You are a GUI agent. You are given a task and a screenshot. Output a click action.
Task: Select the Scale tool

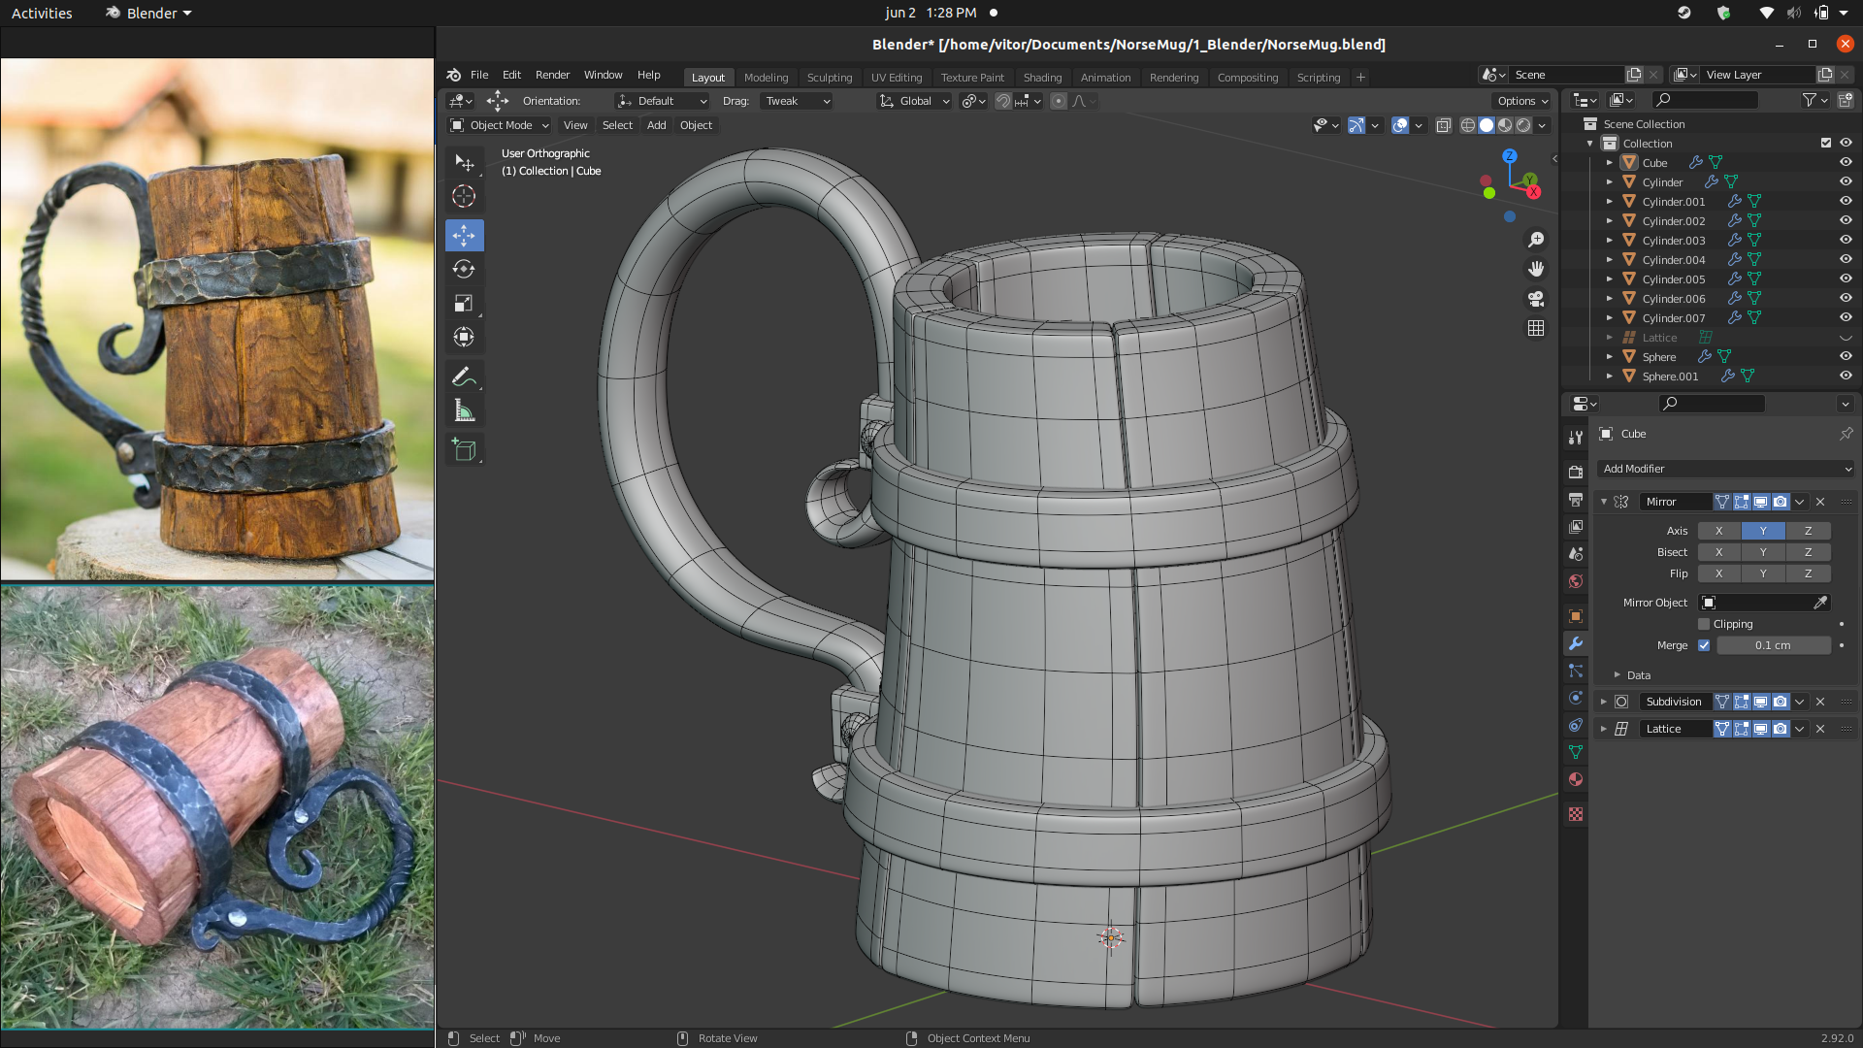(464, 303)
